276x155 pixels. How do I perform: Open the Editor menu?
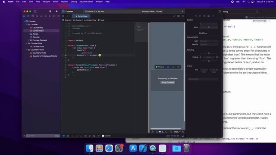click(x=56, y=2)
